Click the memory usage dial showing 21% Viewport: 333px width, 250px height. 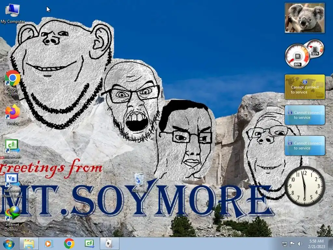click(x=315, y=49)
